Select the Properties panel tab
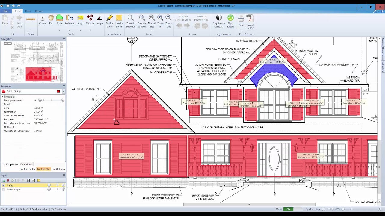 pos(12,164)
